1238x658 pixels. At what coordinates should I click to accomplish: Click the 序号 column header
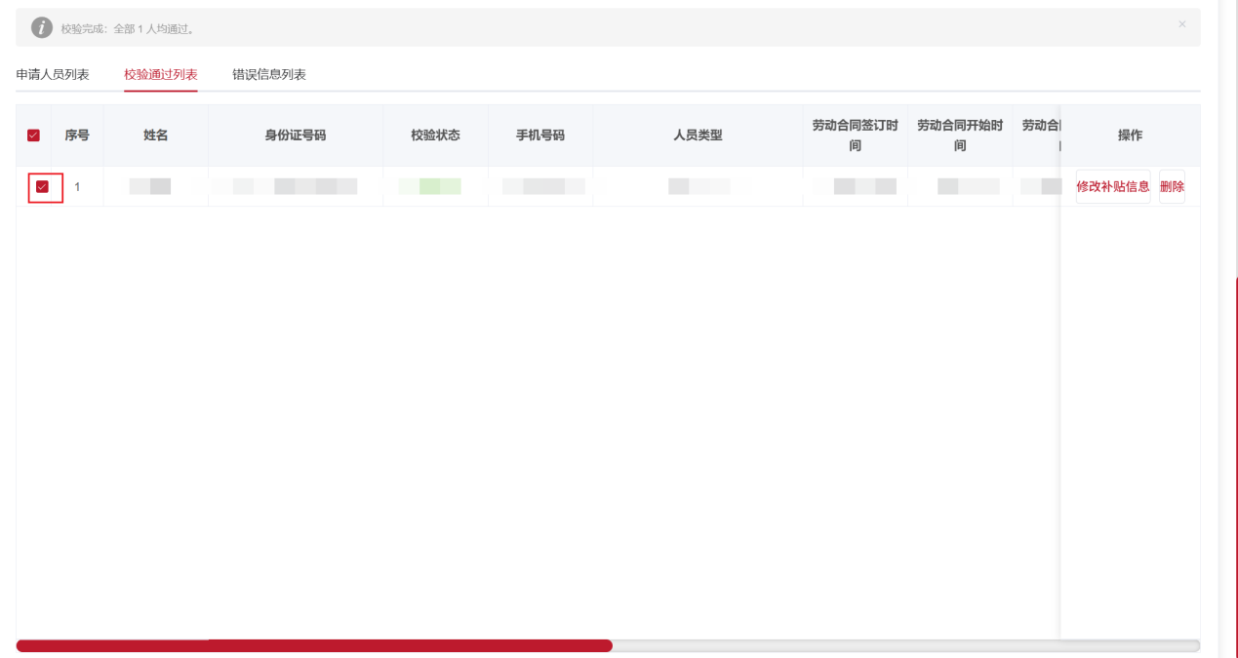(77, 135)
